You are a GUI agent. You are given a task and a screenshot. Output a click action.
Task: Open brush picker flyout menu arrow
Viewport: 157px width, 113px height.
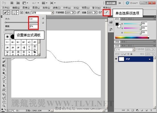(x=43, y=18)
